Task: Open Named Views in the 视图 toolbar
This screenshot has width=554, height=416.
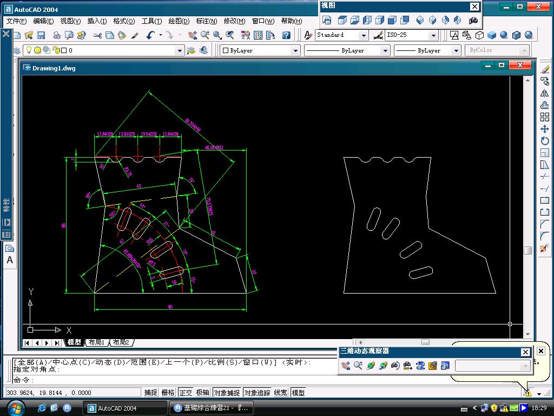Action: pyautogui.click(x=327, y=20)
